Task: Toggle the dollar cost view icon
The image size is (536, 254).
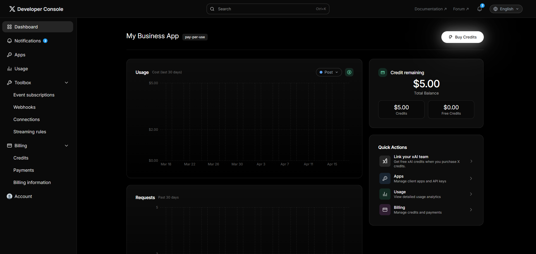Action: pyautogui.click(x=349, y=72)
